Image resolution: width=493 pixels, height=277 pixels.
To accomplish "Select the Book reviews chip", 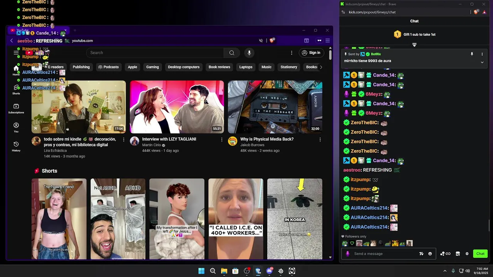I will (219, 67).
